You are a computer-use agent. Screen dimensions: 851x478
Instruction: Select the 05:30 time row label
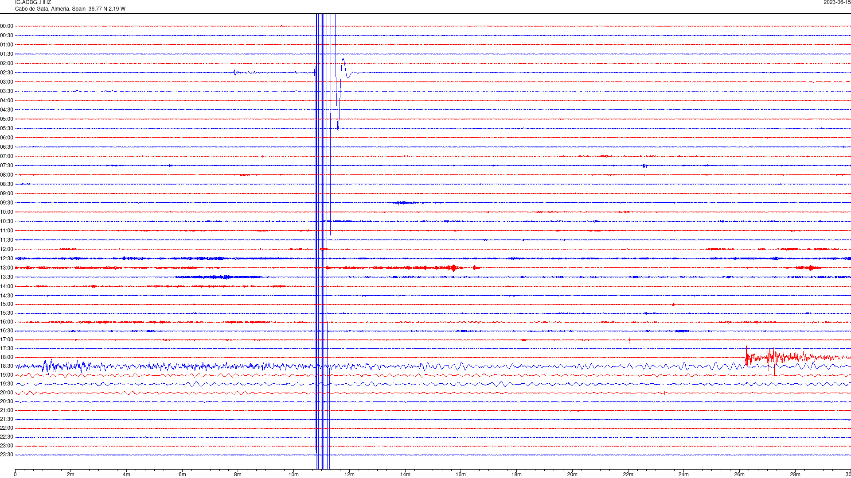click(x=7, y=128)
